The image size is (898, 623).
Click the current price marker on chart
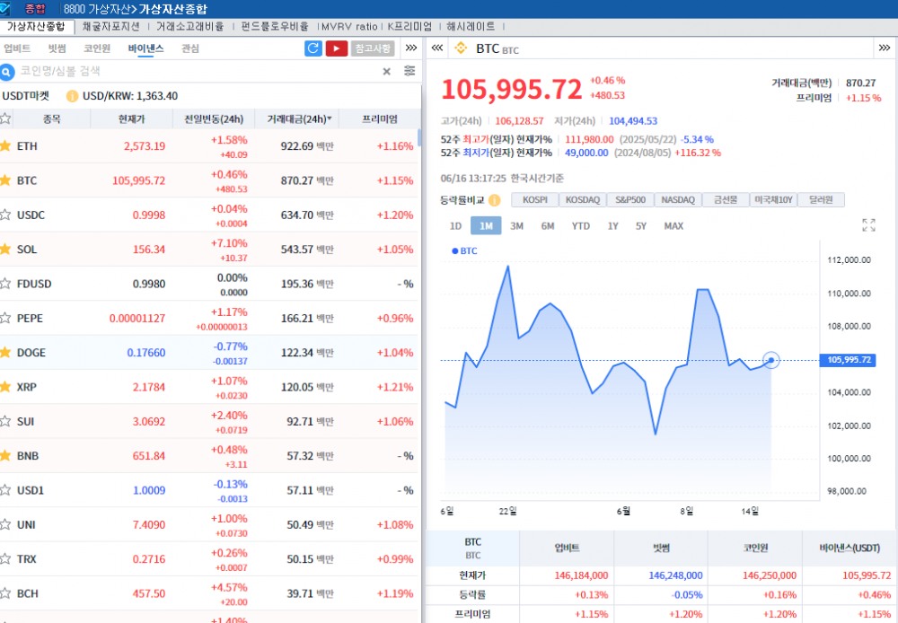(x=771, y=361)
